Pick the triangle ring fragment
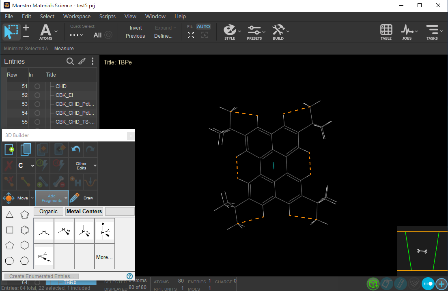Image resolution: width=448 pixels, height=291 pixels. [9, 215]
